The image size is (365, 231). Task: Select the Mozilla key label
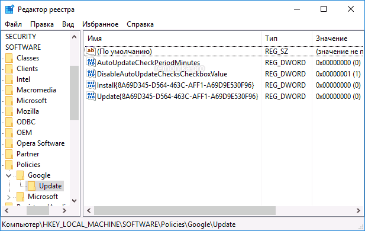(28, 111)
